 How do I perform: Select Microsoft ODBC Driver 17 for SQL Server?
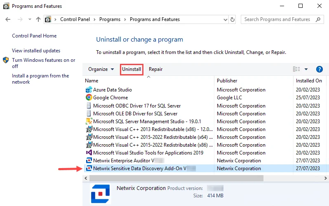coord(137,106)
